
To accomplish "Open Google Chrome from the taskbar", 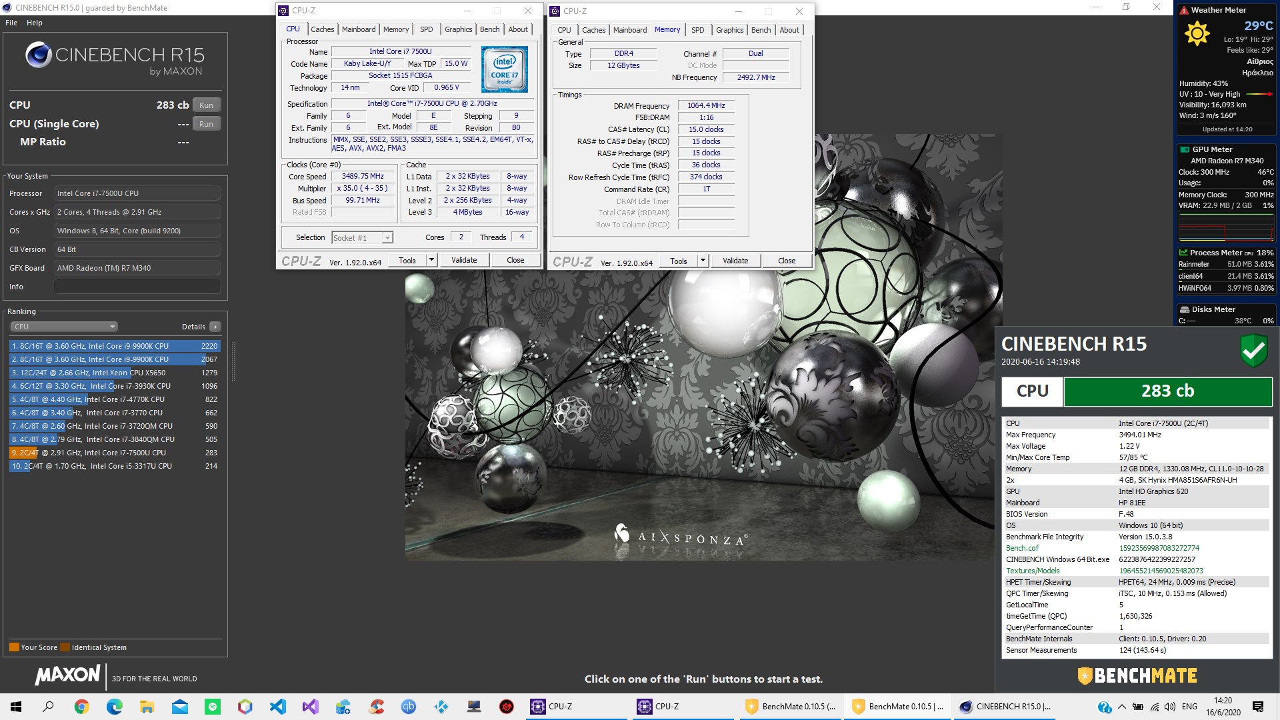I will click(81, 707).
